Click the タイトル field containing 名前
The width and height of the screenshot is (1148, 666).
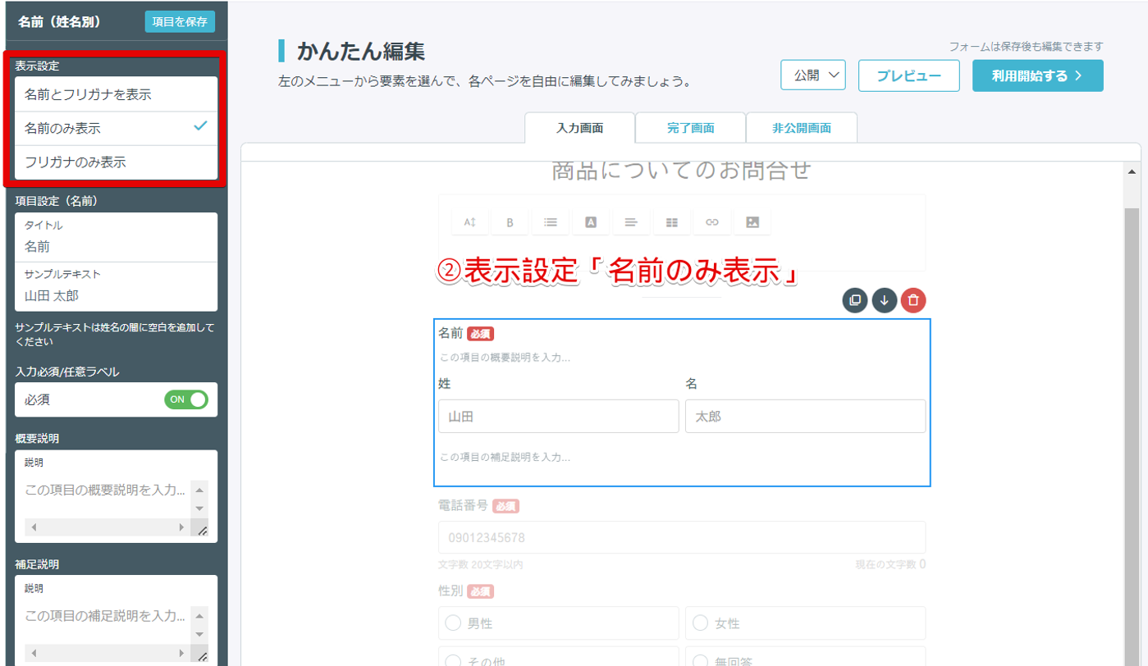point(116,237)
